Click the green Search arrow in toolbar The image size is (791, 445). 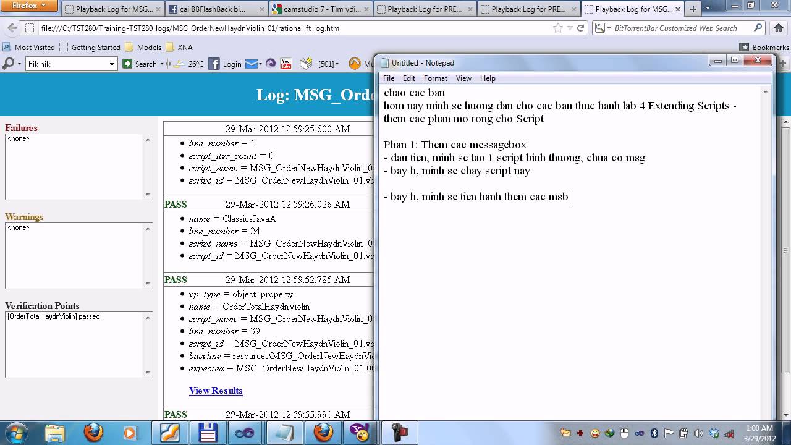(127, 64)
